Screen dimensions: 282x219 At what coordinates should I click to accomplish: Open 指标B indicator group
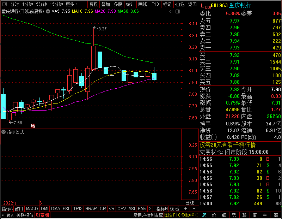click(162, 209)
